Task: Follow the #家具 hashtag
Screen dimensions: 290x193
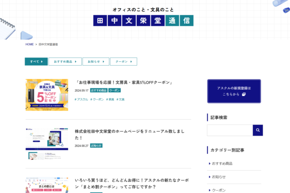Action: (110, 99)
